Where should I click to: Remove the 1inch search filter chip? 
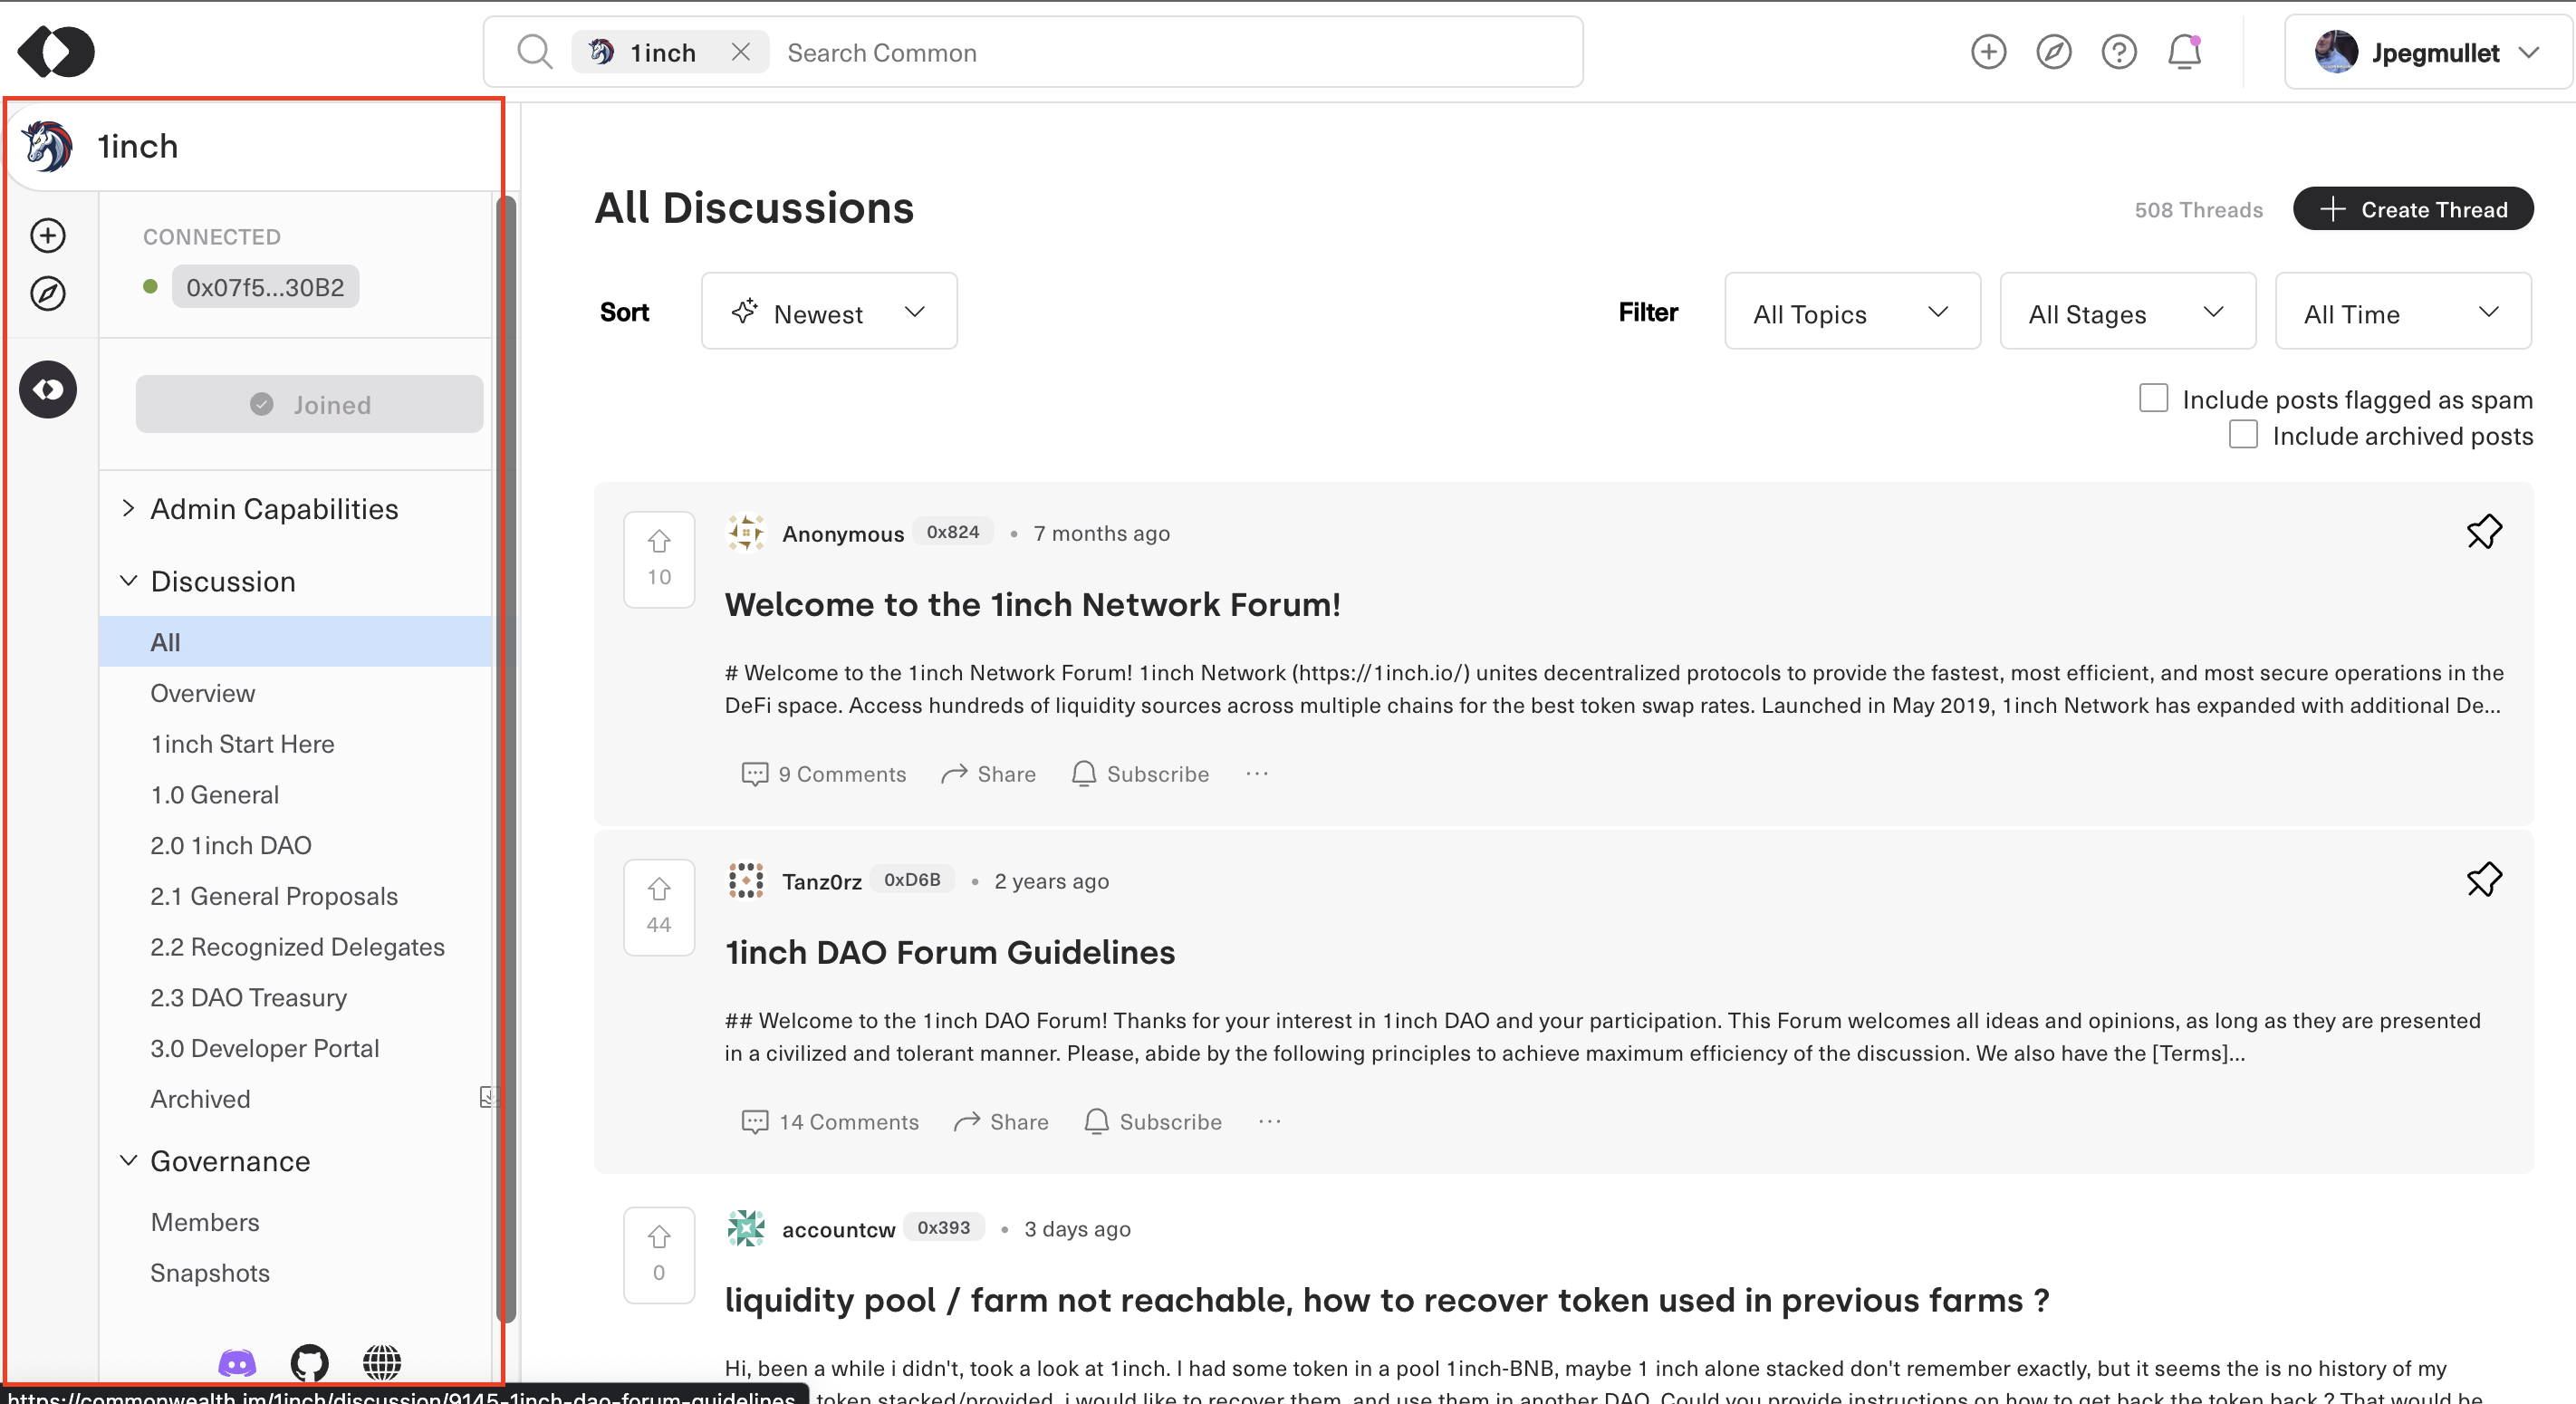(740, 52)
